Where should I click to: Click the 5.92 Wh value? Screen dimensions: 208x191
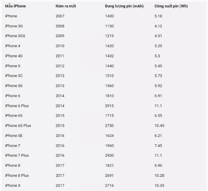(x=158, y=86)
